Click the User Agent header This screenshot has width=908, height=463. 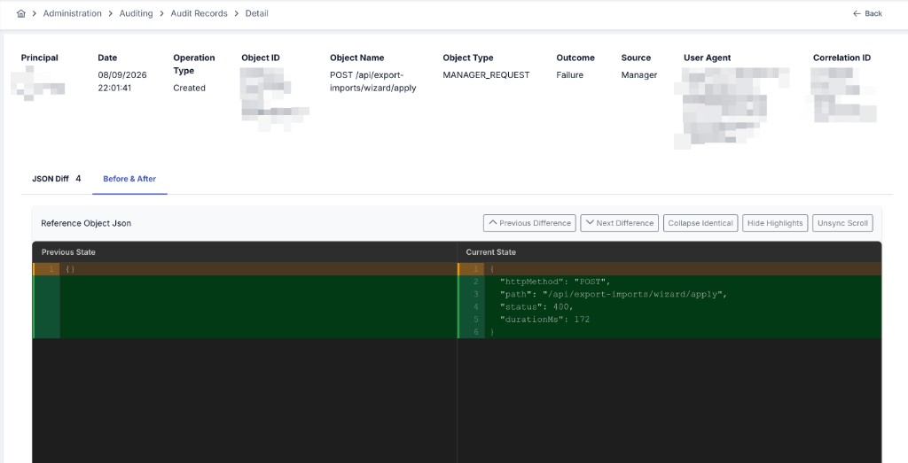coord(707,58)
